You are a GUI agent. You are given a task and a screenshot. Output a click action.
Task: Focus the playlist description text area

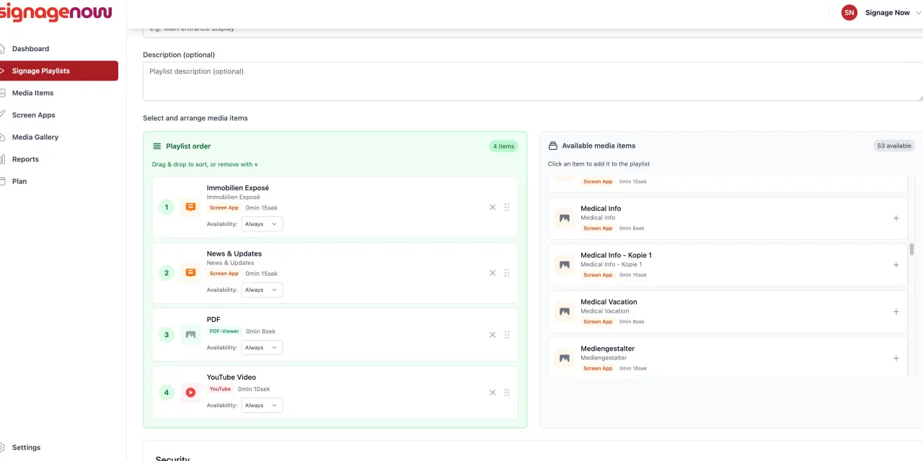(x=533, y=81)
